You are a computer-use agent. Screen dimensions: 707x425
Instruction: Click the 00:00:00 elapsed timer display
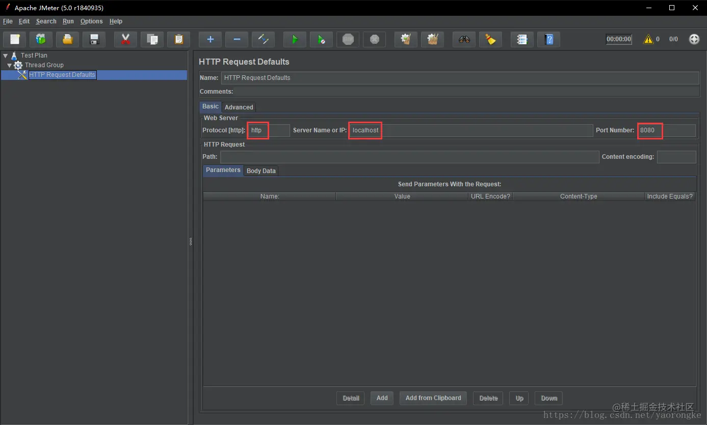(x=619, y=39)
